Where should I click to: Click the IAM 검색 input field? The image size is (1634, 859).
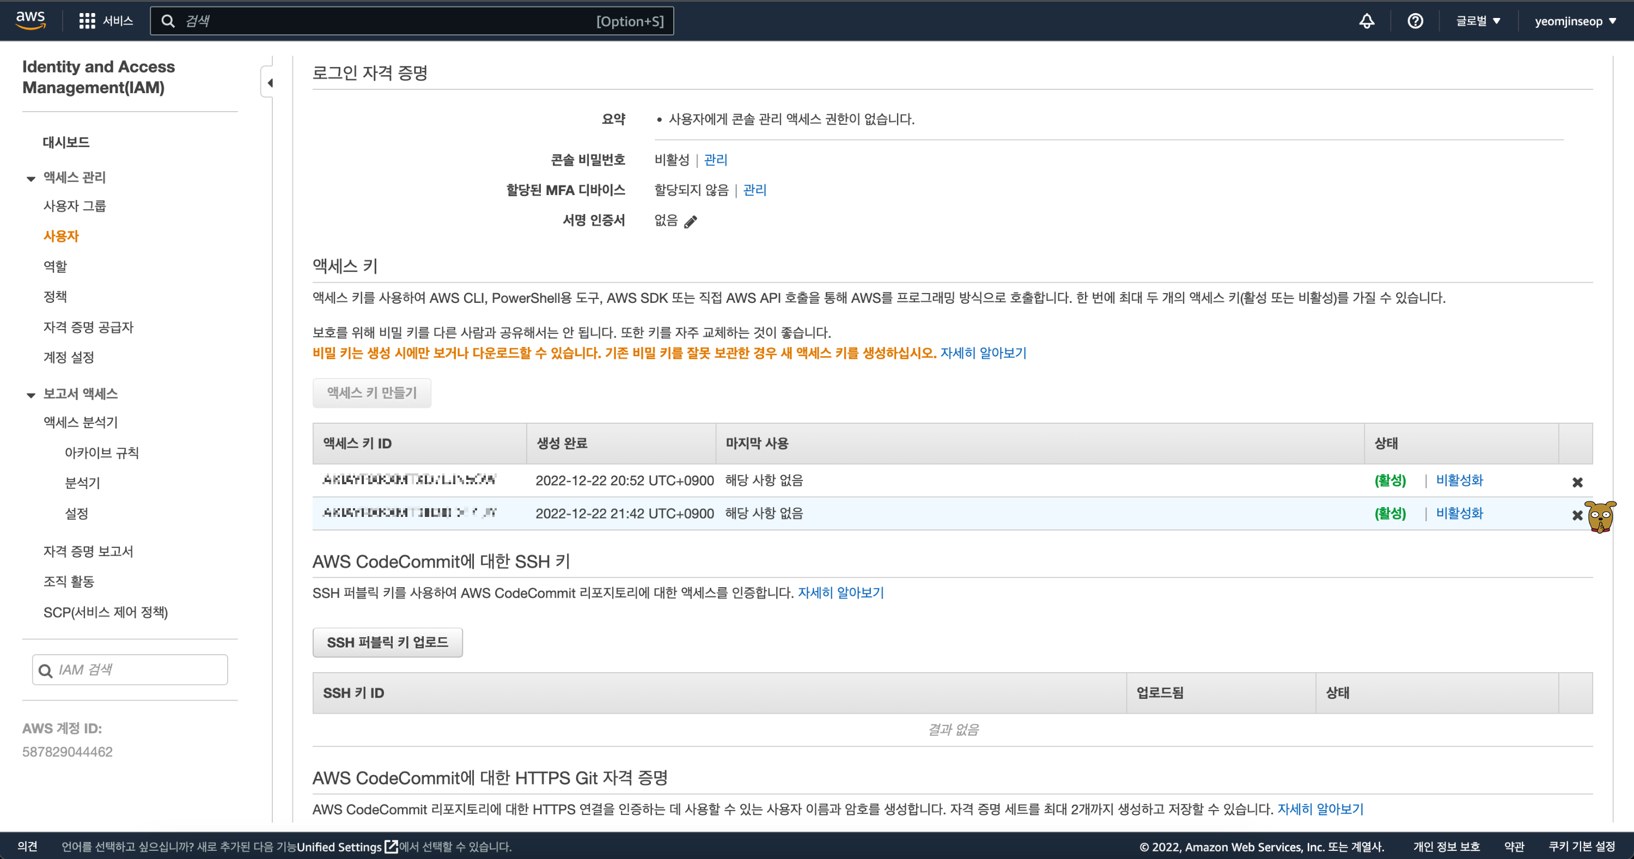[x=130, y=670]
